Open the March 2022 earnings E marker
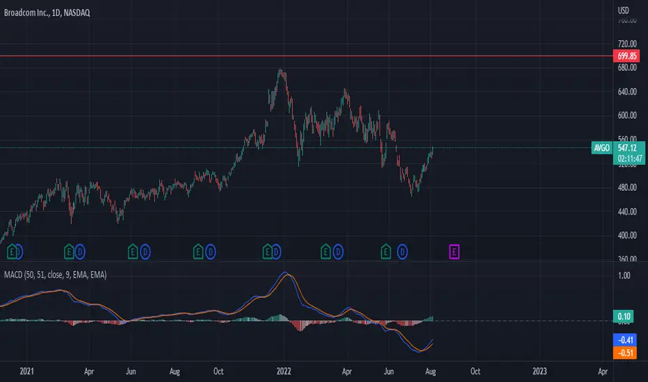648x382 pixels. (x=325, y=251)
